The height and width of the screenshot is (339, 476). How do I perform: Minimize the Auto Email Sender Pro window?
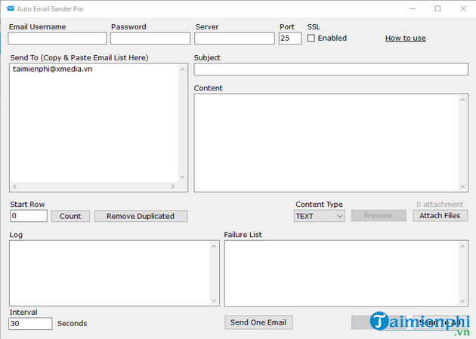coord(413,8)
